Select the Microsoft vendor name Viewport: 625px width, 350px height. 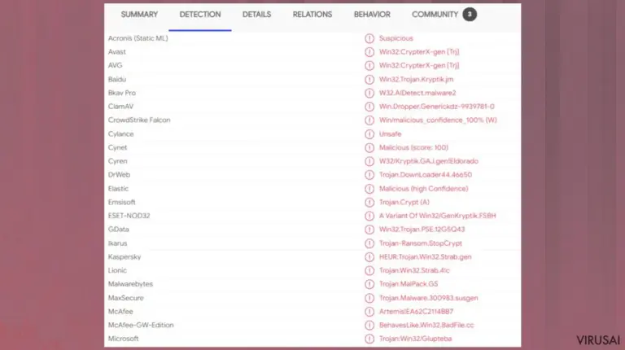pyautogui.click(x=123, y=339)
